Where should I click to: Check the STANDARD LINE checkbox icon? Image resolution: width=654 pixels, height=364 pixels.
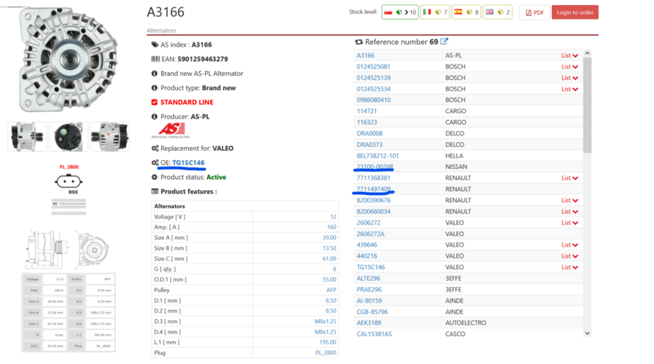[155, 103]
